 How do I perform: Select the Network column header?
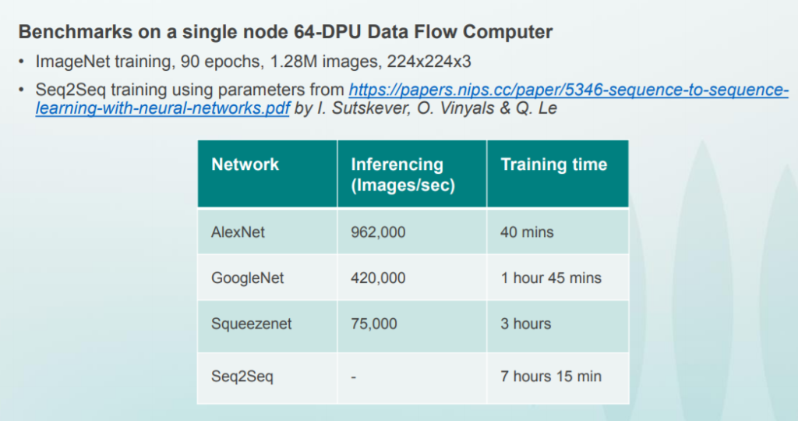click(267, 174)
